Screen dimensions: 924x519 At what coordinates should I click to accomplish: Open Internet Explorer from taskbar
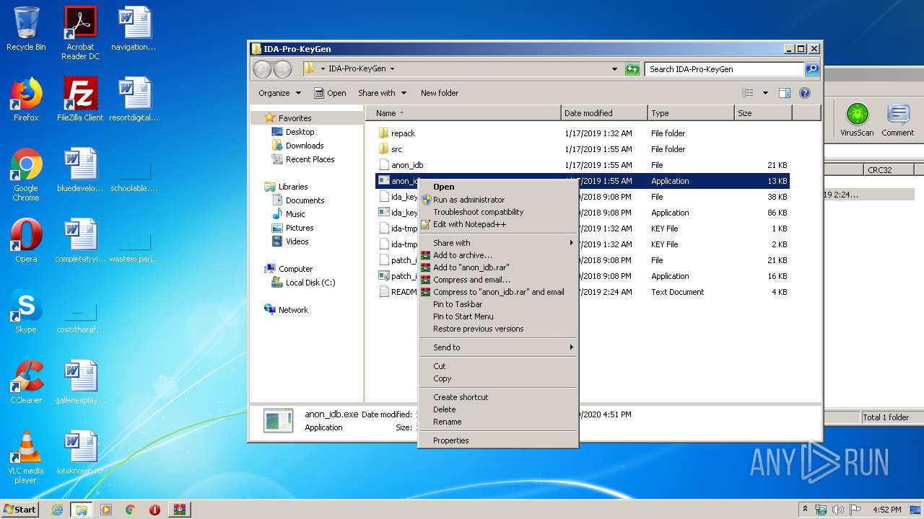click(57, 510)
